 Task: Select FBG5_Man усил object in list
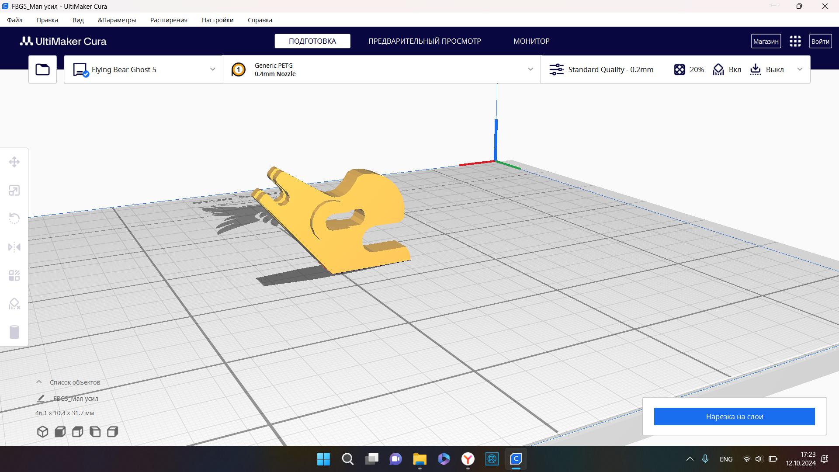pyautogui.click(x=76, y=399)
